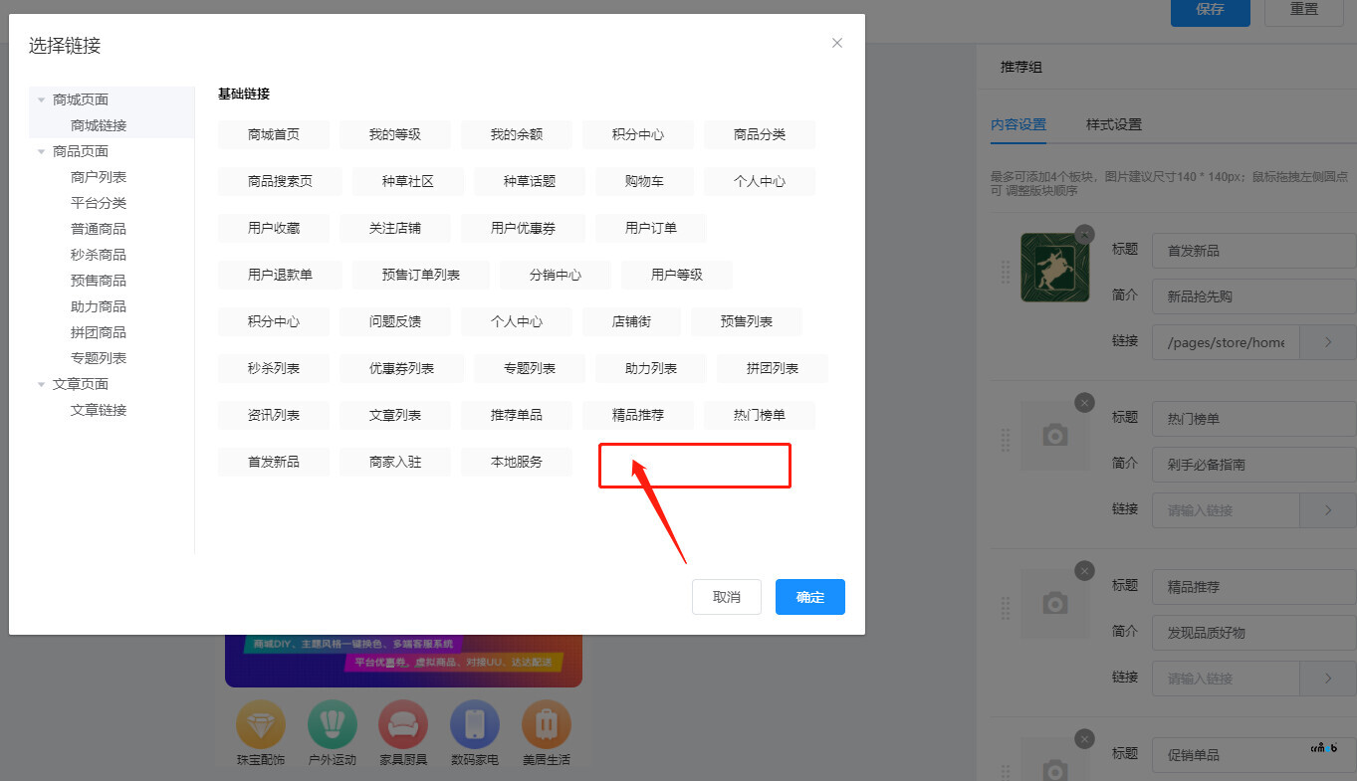Open link picker arrow for 精品推荐 block
The image size is (1357, 781).
(x=1328, y=678)
